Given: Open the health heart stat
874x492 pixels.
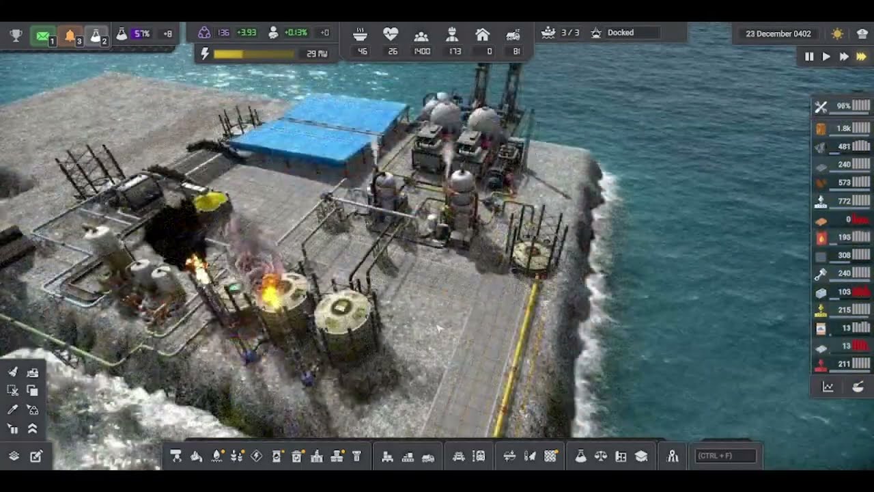Looking at the screenshot, I should pos(391,33).
